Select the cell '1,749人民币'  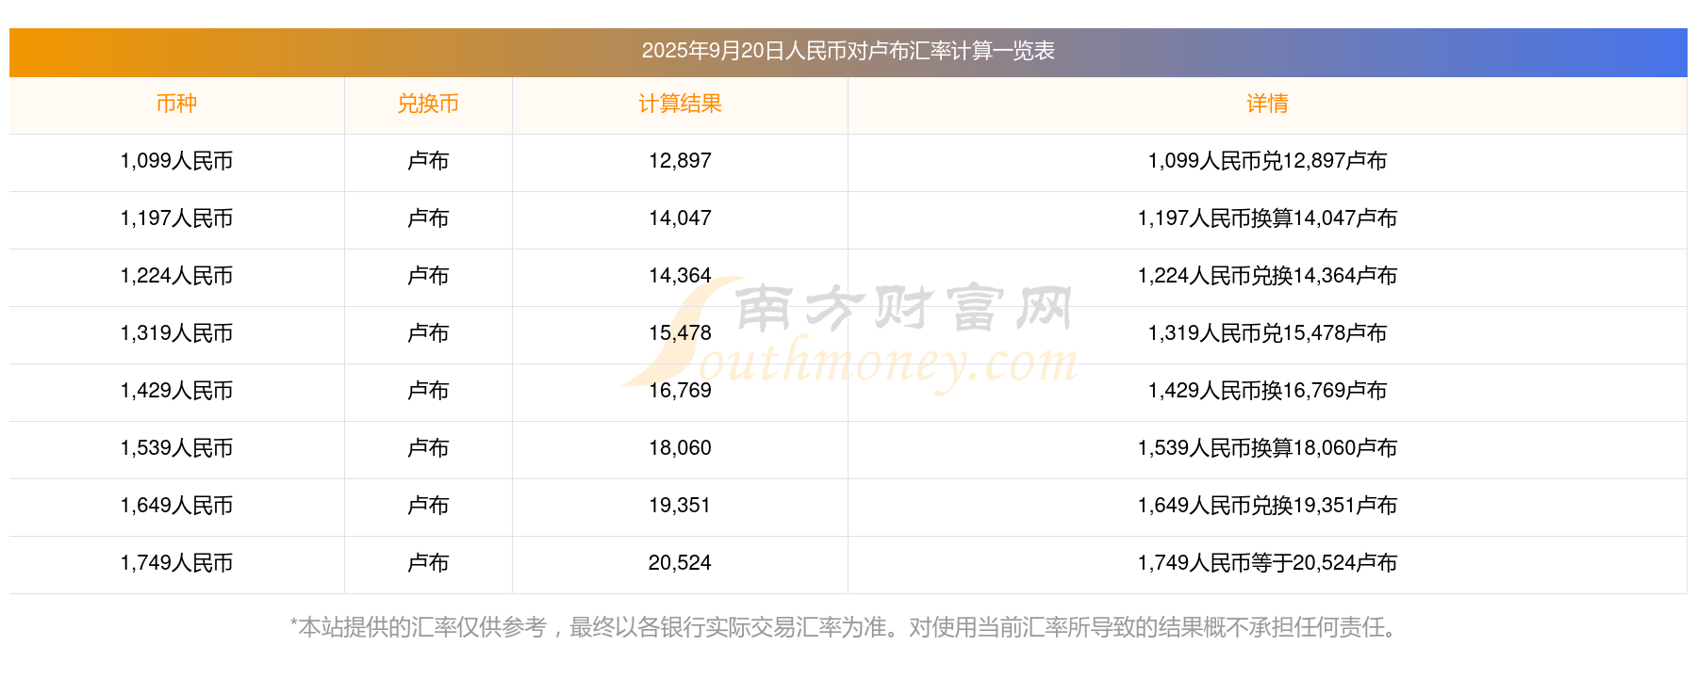click(176, 563)
